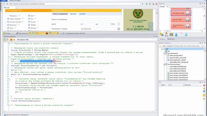
Task: Collapse the form [id=search] tree node
Action: tap(164, 53)
